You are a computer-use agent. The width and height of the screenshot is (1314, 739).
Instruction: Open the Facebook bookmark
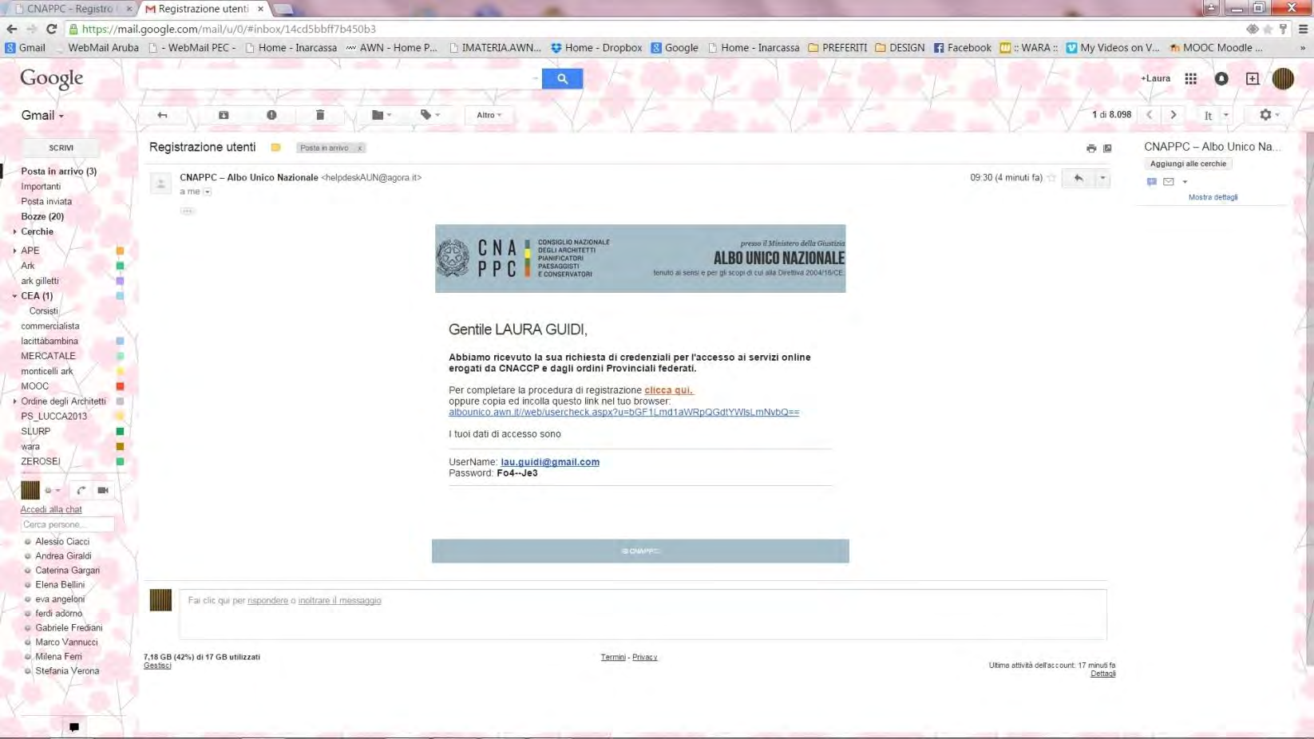pyautogui.click(x=962, y=48)
